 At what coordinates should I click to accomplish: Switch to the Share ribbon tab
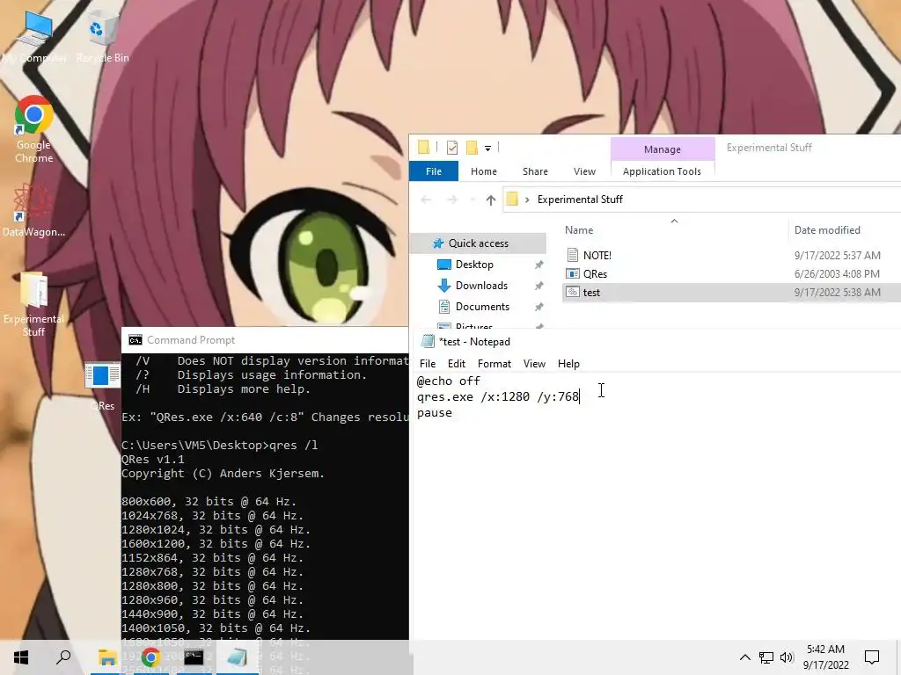[535, 171]
